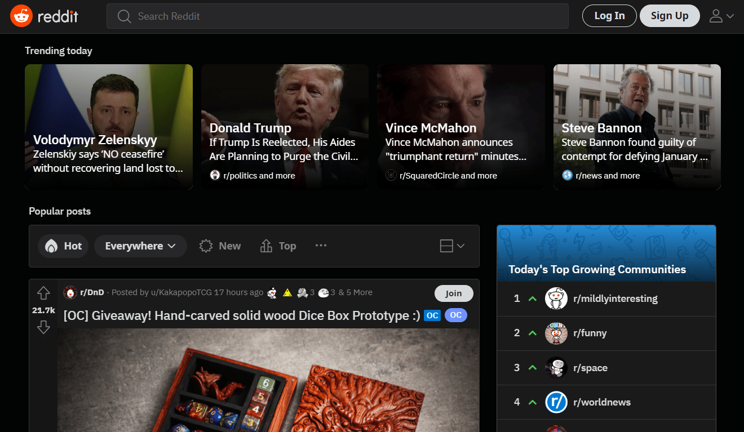Select the Top sort tab
This screenshot has height=432, width=744.
[278, 246]
